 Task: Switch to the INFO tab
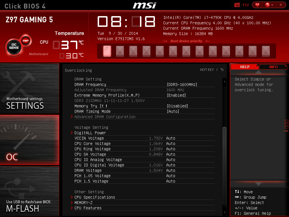pyautogui.click(x=273, y=67)
